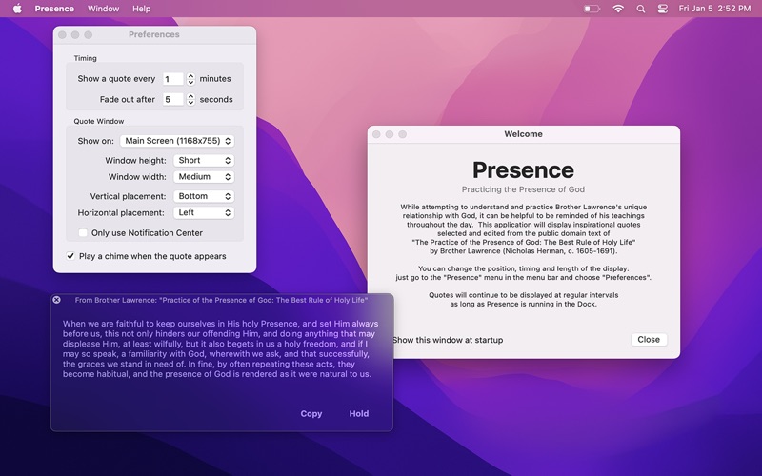Screen dimensions: 762x476
Task: Click the Welcome window title bar
Action: click(x=523, y=134)
